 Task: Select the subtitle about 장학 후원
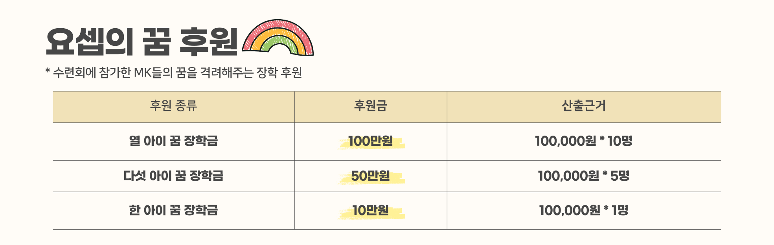(173, 73)
